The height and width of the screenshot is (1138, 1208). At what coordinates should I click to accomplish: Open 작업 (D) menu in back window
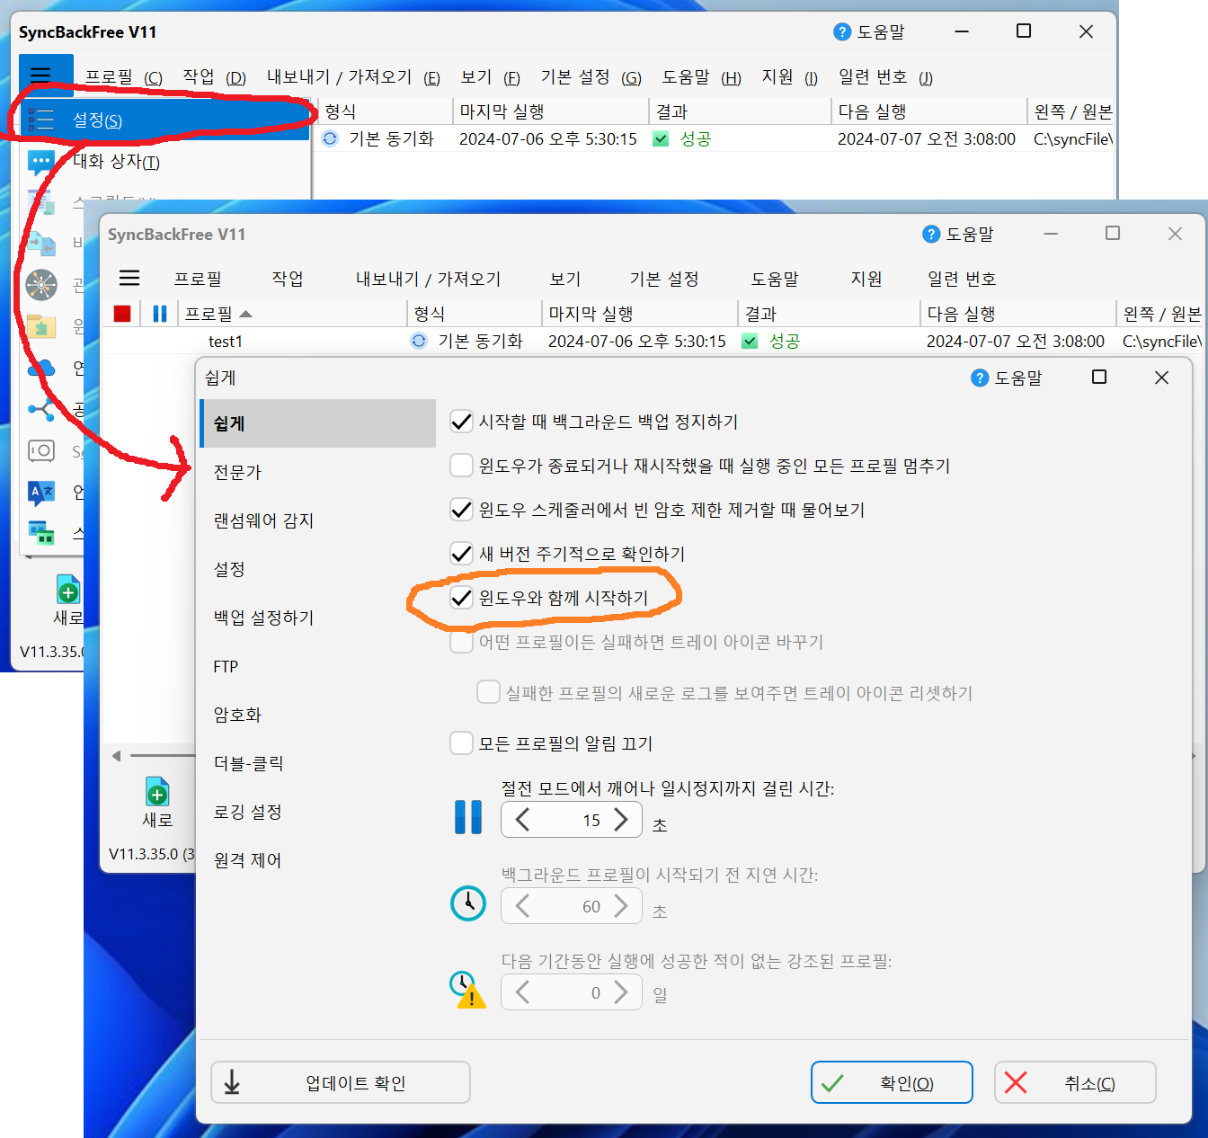coord(214,77)
